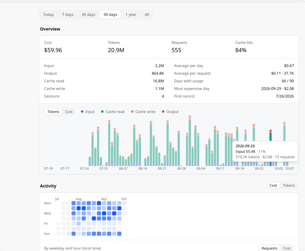Toggle the Output legend entry
Image resolution: width=305 pixels, height=251 pixels.
[170, 112]
